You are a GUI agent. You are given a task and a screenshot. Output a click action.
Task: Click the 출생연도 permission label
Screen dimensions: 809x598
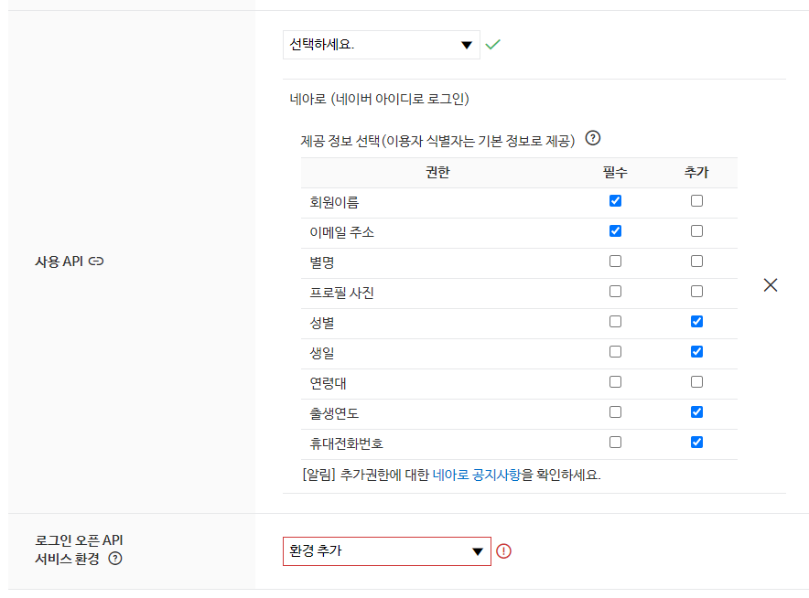(334, 413)
